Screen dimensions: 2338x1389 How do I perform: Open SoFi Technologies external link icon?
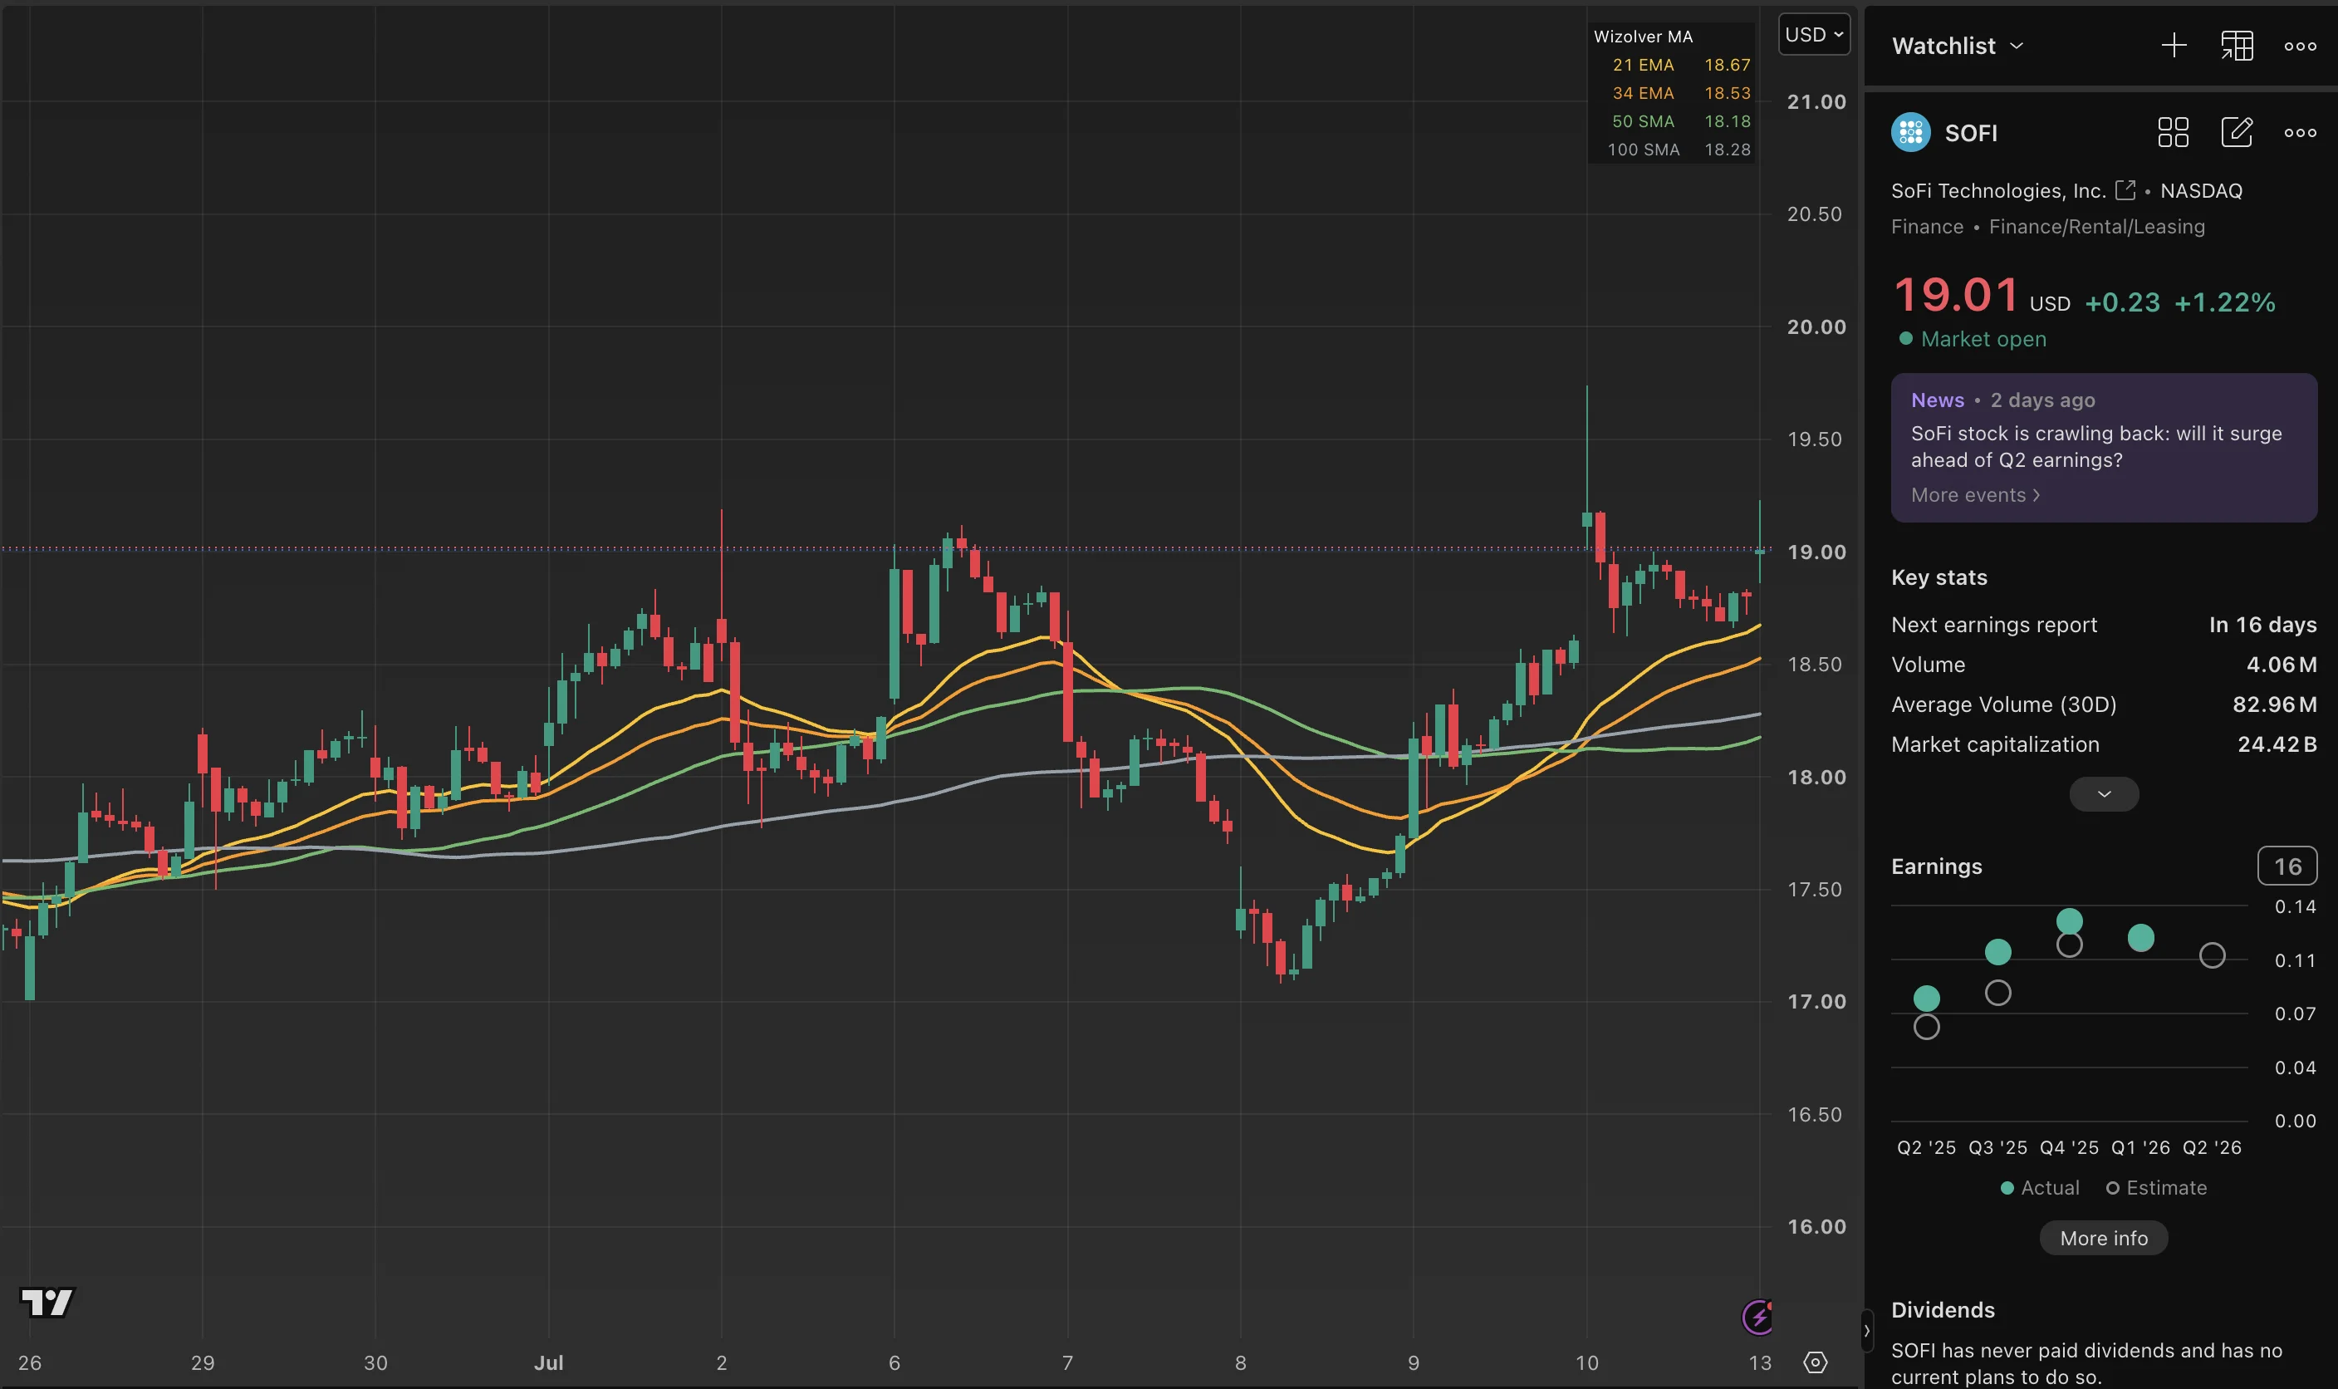point(2125,190)
